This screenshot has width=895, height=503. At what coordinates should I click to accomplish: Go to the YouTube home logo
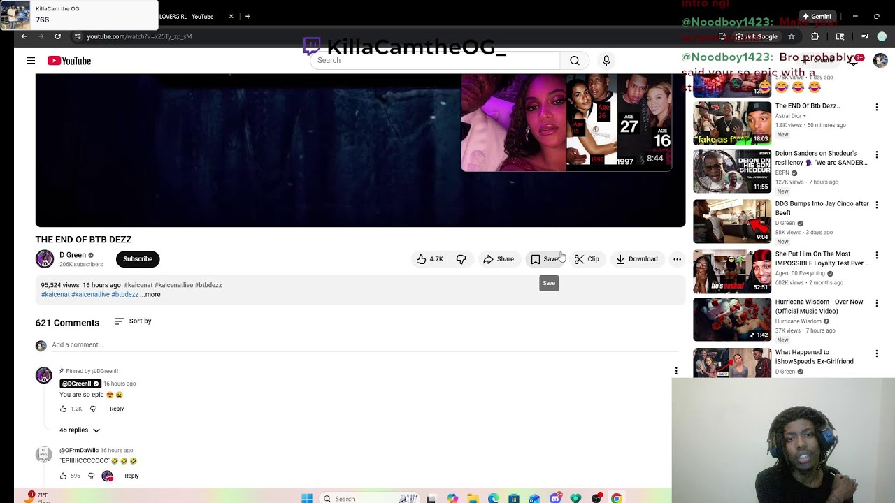coord(69,61)
